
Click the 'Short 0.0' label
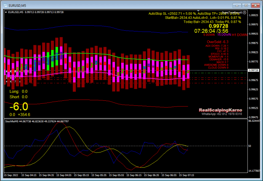click(x=19, y=97)
